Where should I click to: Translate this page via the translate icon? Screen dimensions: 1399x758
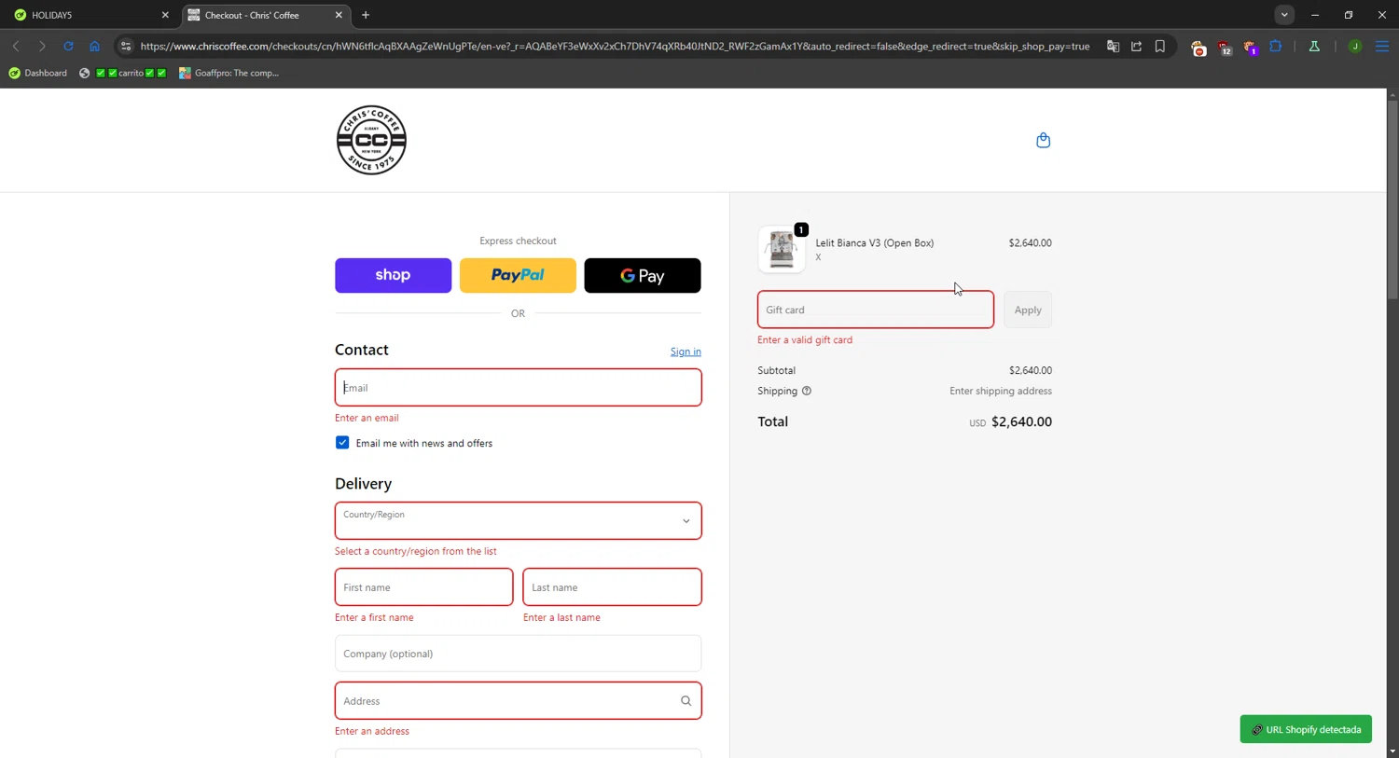click(x=1113, y=46)
